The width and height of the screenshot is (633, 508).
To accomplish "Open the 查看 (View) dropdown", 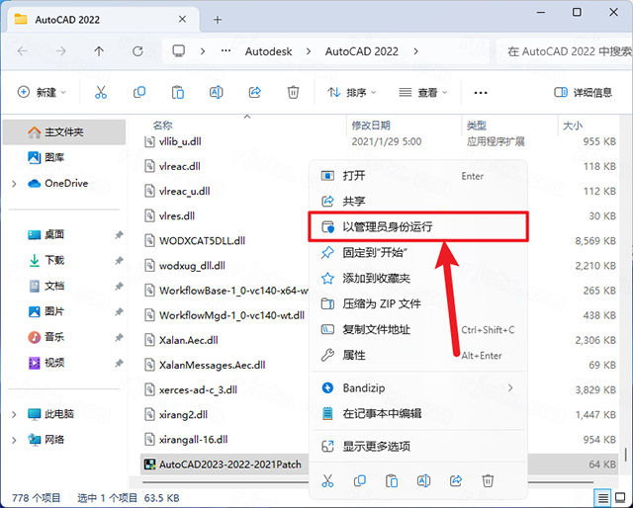I will [x=422, y=92].
